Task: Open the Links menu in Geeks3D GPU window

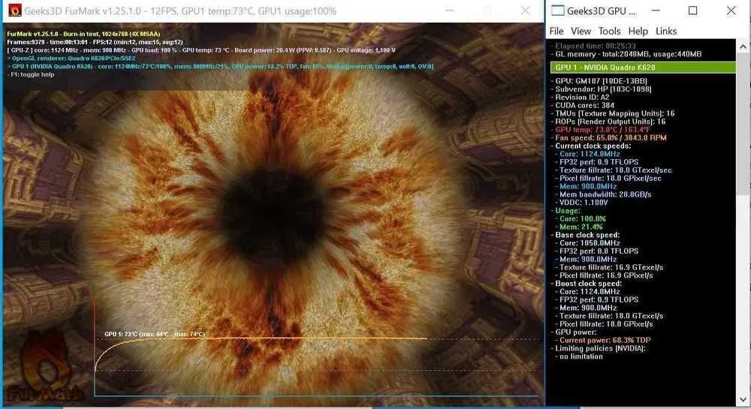Action: point(665,31)
